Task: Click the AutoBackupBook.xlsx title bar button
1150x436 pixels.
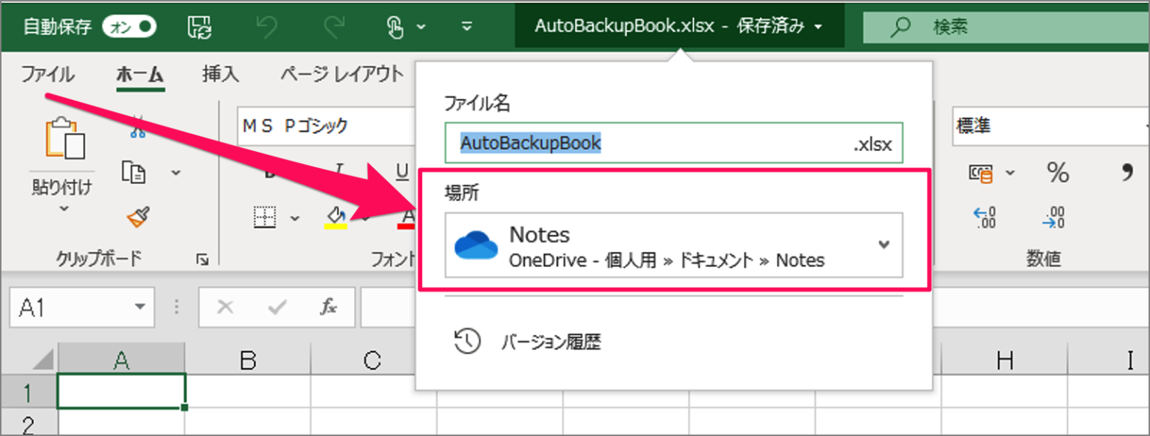Action: pyautogui.click(x=680, y=25)
